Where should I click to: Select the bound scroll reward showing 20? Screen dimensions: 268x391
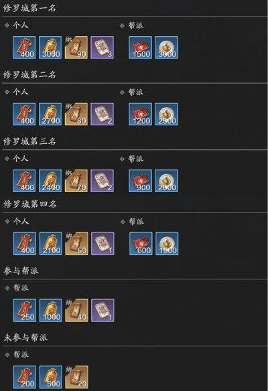point(76,377)
